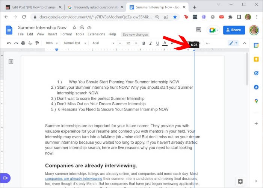Click the Docs home logo
263x188 pixels.
[x=9, y=30]
